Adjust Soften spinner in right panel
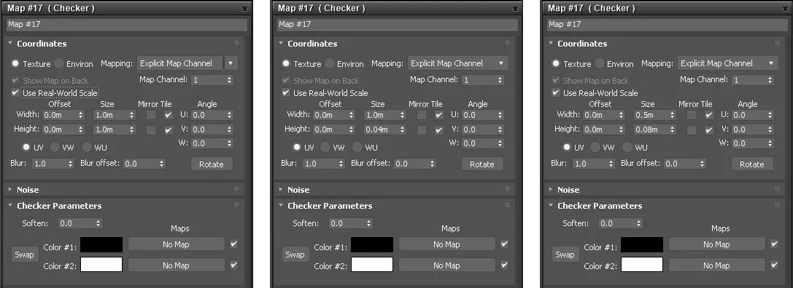 point(639,223)
